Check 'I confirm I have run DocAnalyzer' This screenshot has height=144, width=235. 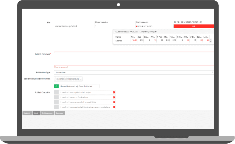tap(56, 97)
